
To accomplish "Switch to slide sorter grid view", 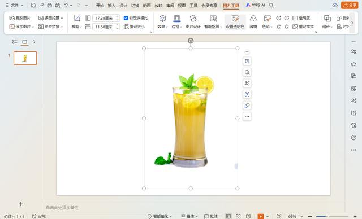I will click(x=238, y=217).
